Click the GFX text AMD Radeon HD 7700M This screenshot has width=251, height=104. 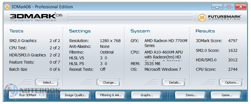click(166, 41)
